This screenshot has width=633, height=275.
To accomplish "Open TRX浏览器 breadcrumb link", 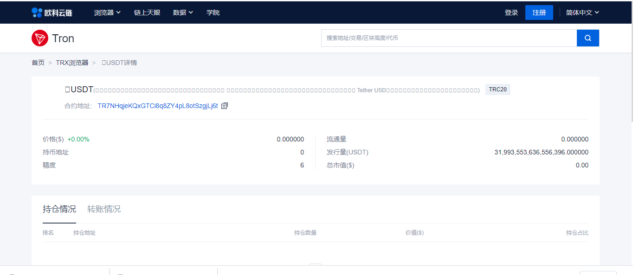I will tap(72, 63).
